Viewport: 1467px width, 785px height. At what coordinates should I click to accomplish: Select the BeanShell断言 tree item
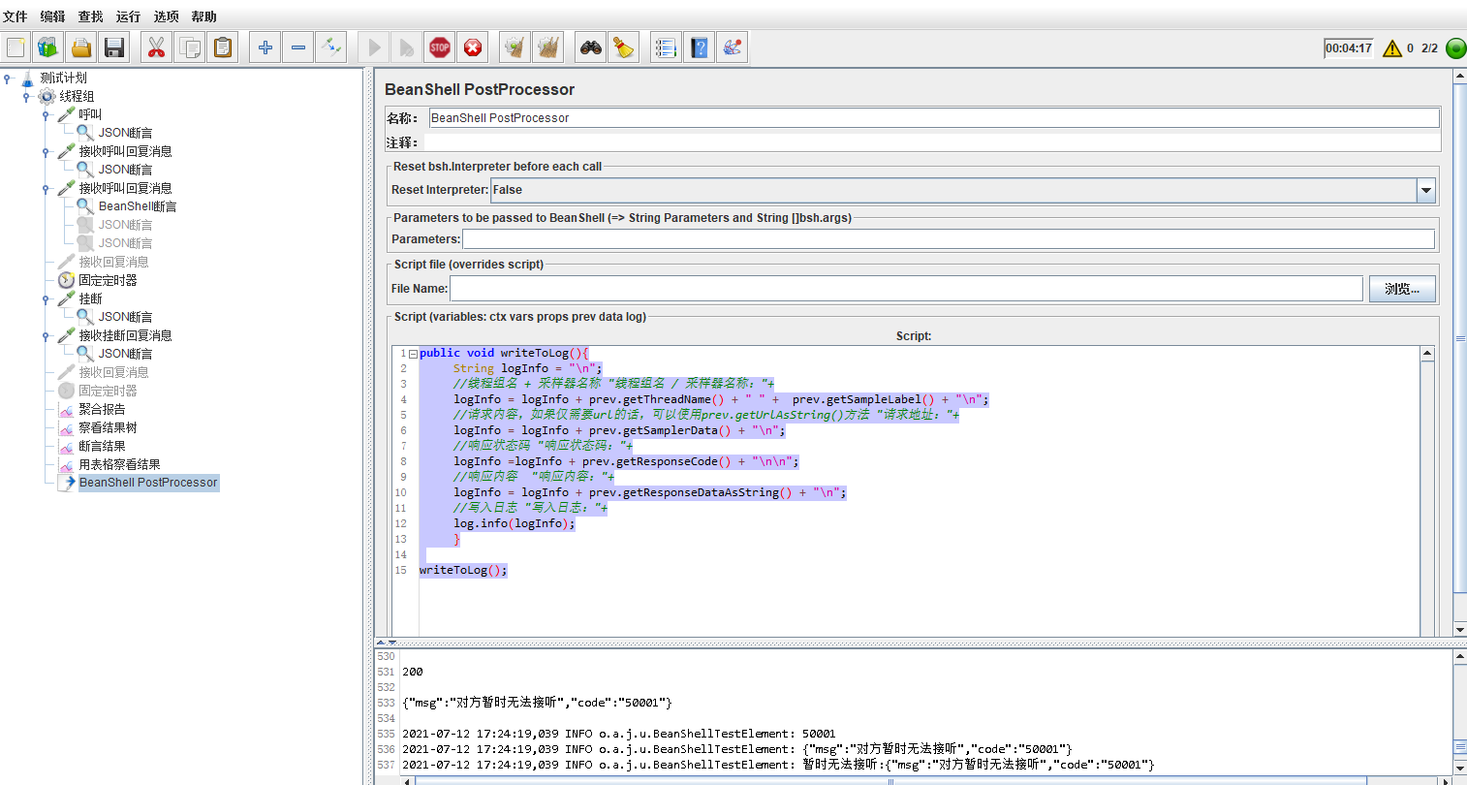pyautogui.click(x=138, y=206)
